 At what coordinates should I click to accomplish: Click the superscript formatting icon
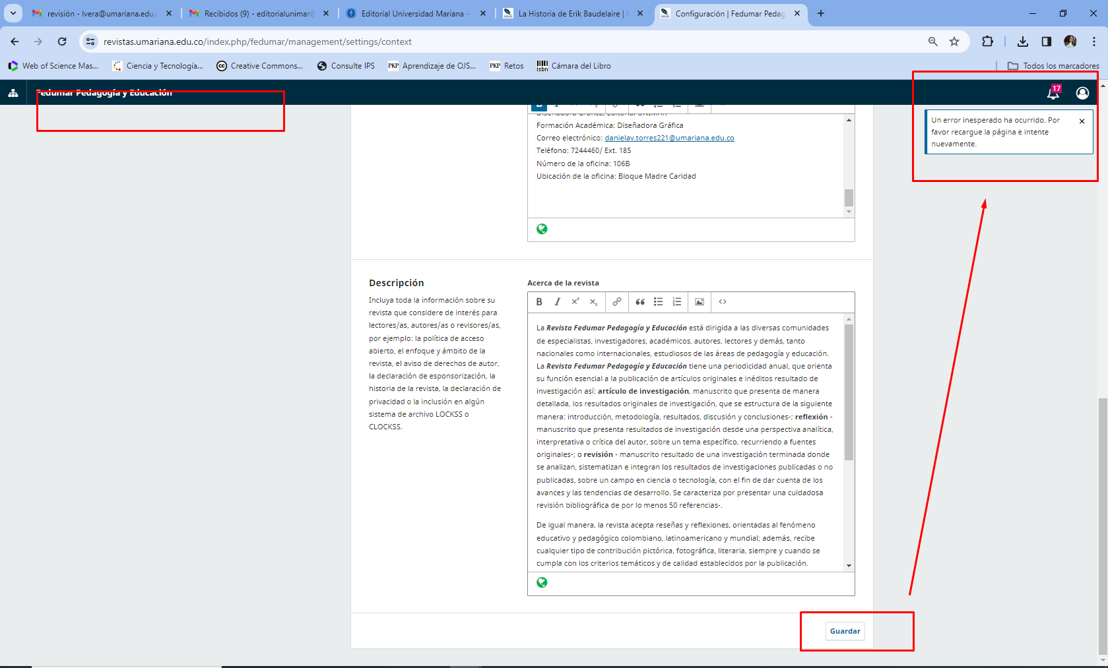[x=575, y=302]
